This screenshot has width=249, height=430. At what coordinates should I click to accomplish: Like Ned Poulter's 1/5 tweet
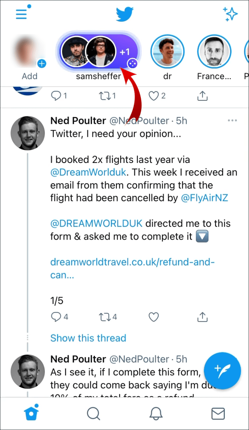pos(154,317)
